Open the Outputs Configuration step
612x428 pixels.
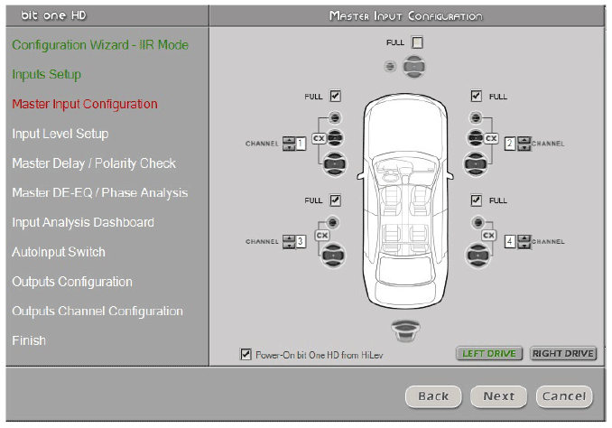72,282
